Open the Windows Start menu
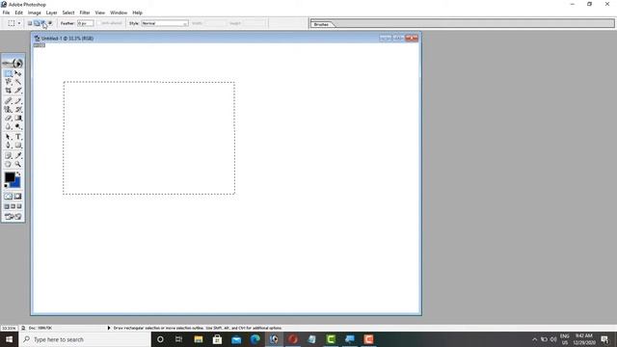Image resolution: width=617 pixels, height=347 pixels. coord(9,339)
